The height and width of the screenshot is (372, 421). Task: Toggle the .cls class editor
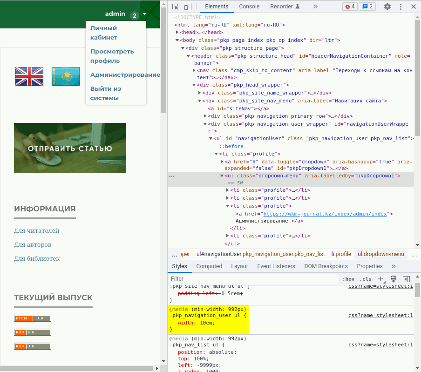(x=365, y=279)
